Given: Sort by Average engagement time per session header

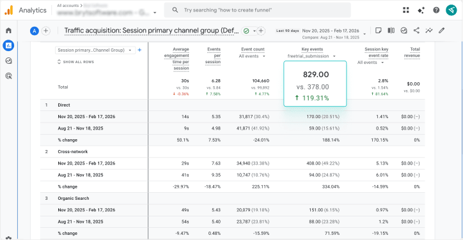Looking at the screenshot, I should click(x=177, y=59).
